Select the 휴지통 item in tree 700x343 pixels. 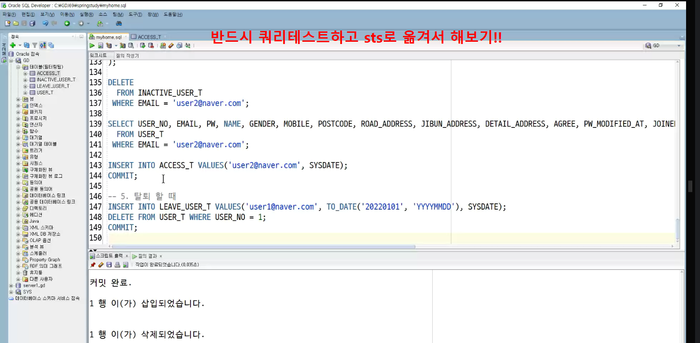coord(36,273)
